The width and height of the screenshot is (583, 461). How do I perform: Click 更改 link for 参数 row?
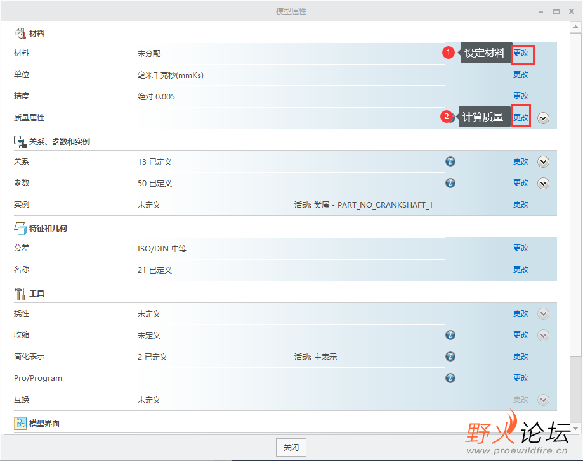click(521, 183)
